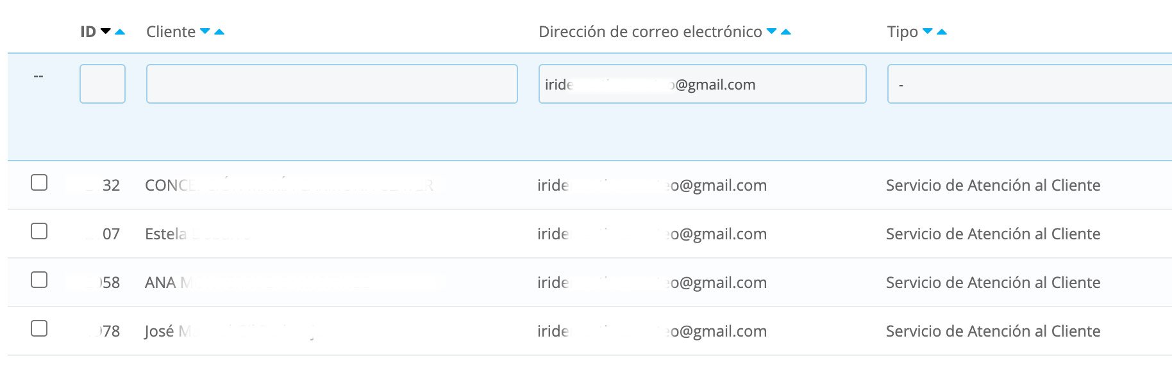Sort Cliente column descending arrow
1172x375 pixels.
pyautogui.click(x=205, y=31)
